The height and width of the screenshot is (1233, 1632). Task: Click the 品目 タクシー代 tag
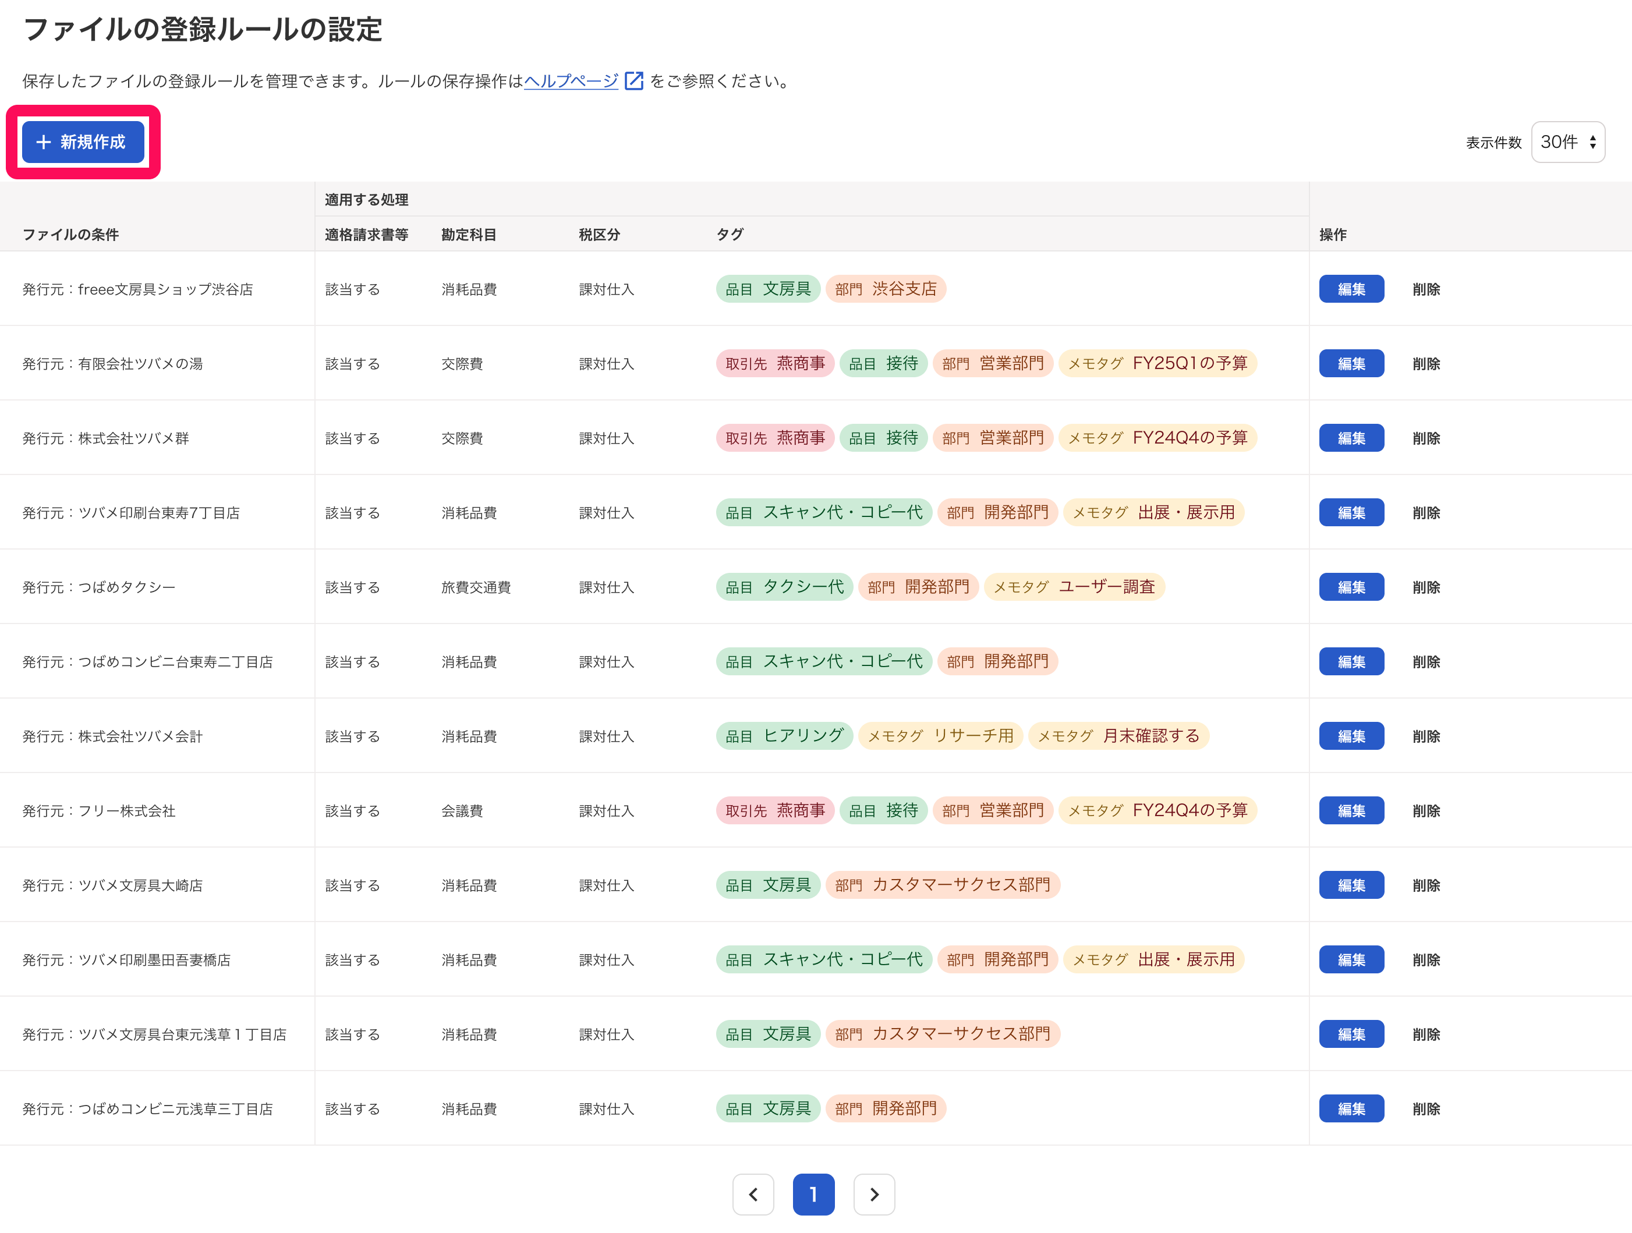(784, 587)
